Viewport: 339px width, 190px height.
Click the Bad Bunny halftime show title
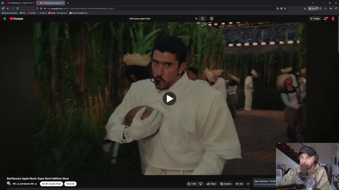[x=38, y=178]
